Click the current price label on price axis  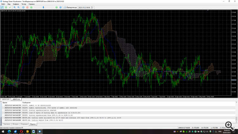click(x=234, y=80)
